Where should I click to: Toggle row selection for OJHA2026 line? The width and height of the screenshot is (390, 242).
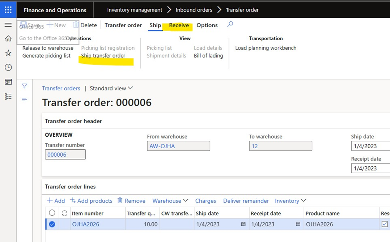[x=52, y=224]
